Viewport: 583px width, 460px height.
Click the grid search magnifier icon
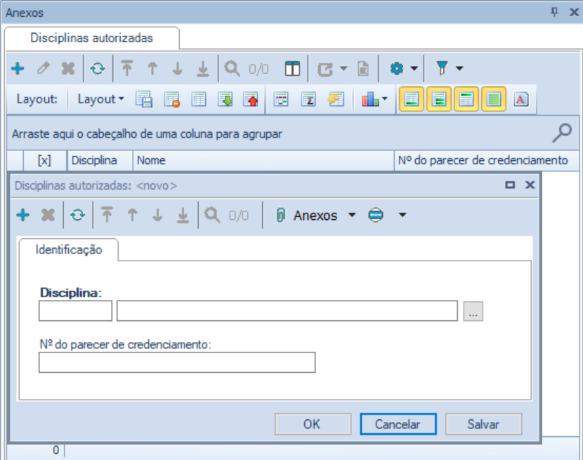coord(562,133)
